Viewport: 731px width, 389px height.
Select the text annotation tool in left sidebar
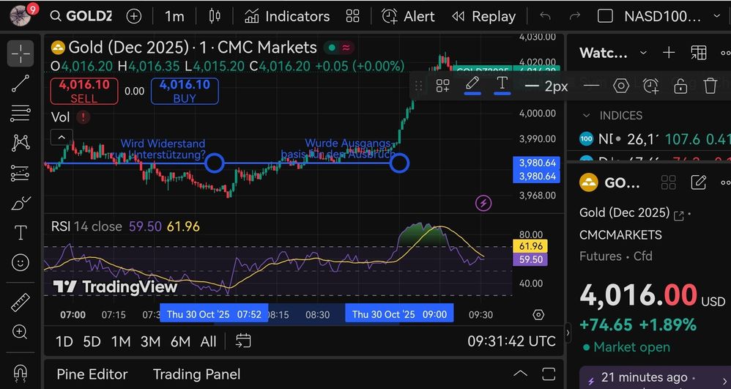pyautogui.click(x=20, y=233)
